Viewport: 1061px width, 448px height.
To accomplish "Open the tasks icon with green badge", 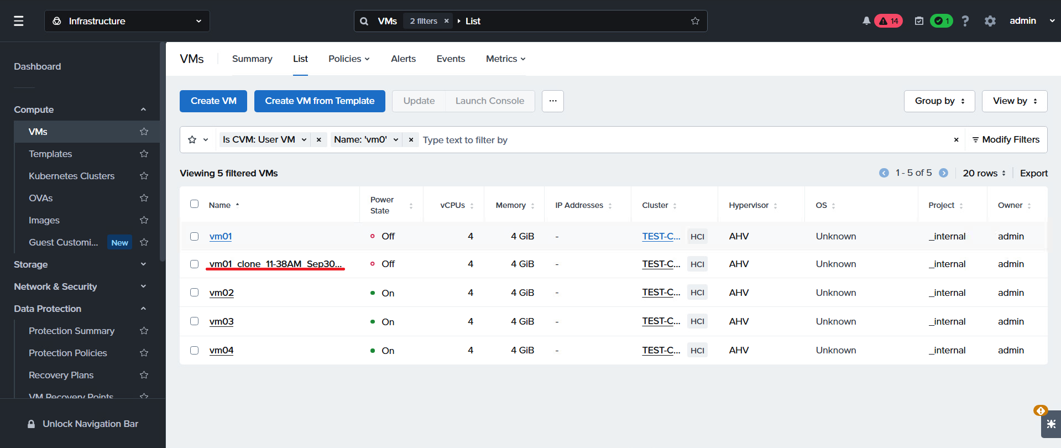I will click(919, 21).
